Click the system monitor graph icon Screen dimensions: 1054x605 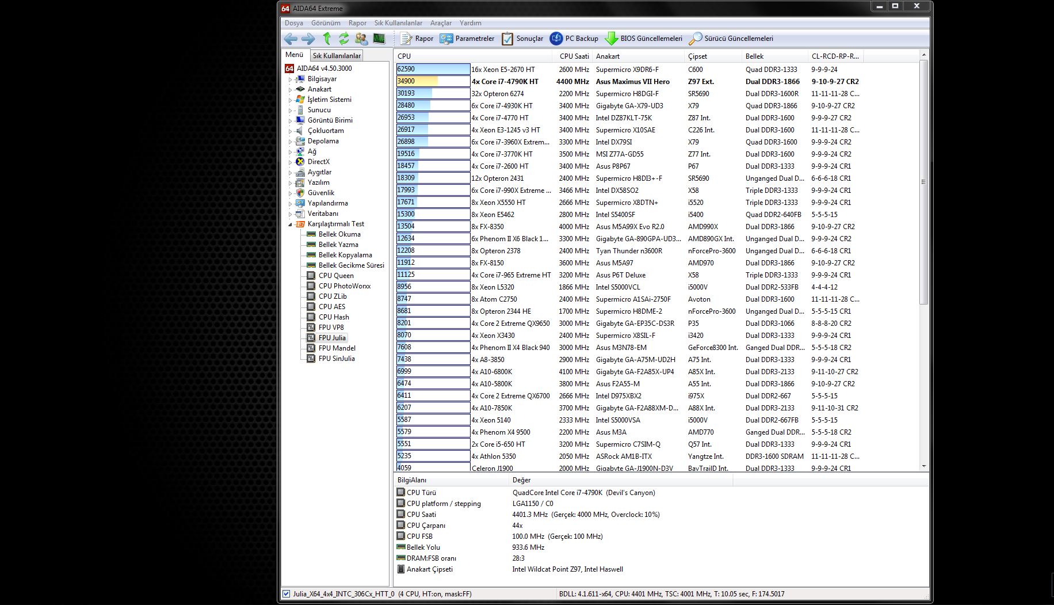point(379,39)
